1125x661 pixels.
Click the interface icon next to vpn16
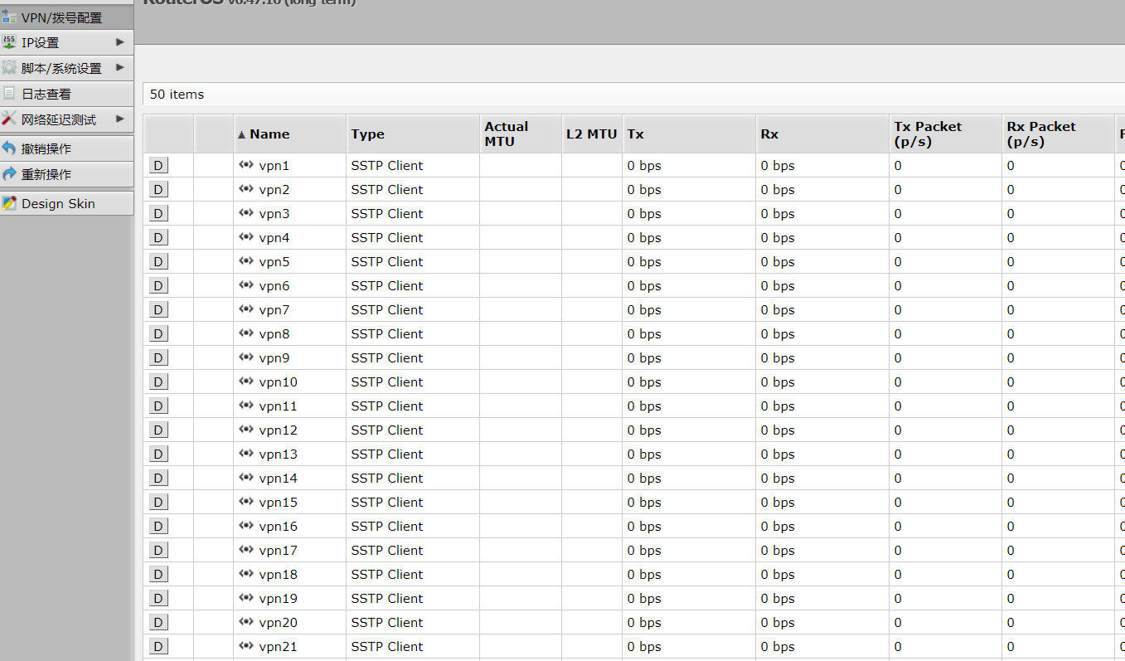click(246, 525)
